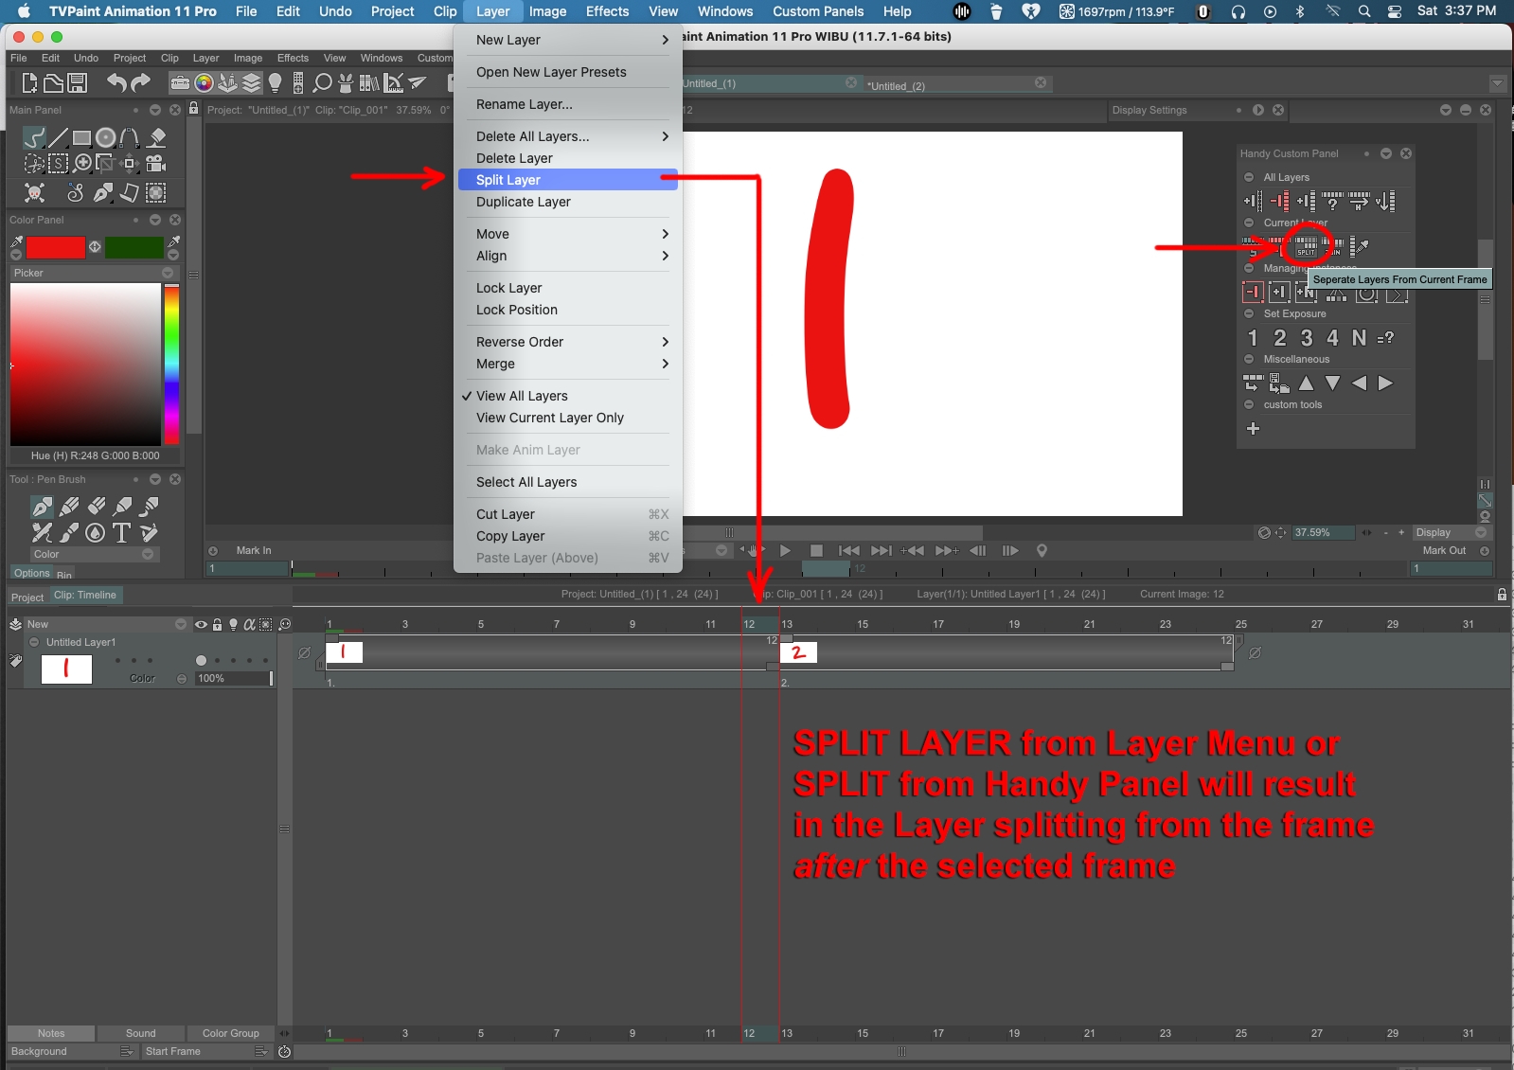The width and height of the screenshot is (1514, 1070).
Task: Open the color wheel panel icon
Action: click(204, 83)
